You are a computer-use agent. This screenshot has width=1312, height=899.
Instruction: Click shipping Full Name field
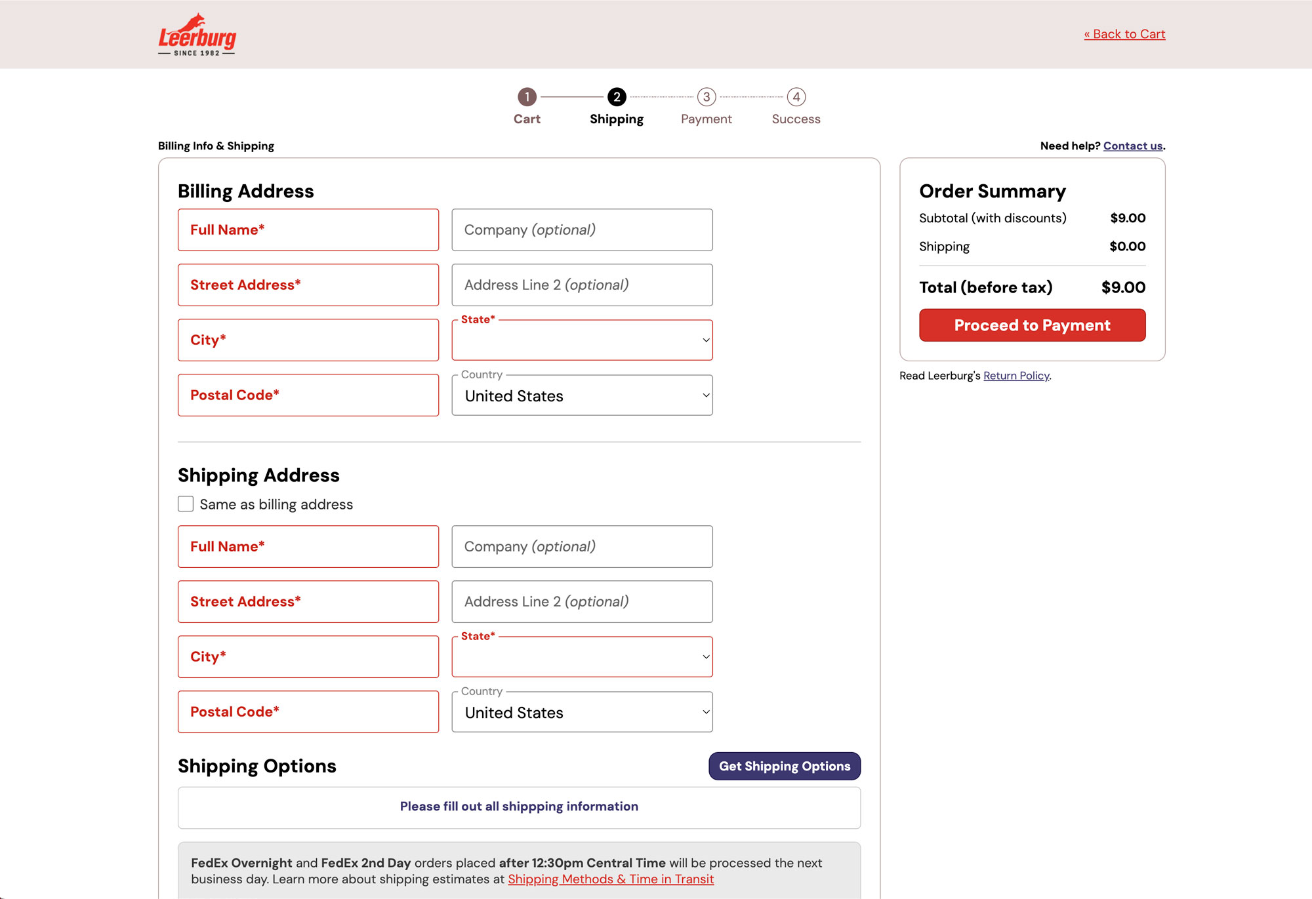click(x=308, y=546)
